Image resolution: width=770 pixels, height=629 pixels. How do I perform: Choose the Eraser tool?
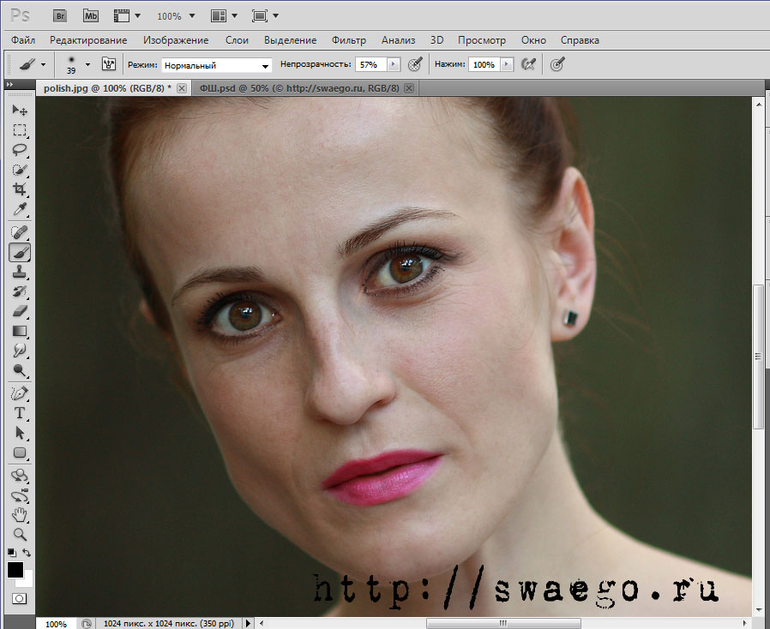point(19,311)
